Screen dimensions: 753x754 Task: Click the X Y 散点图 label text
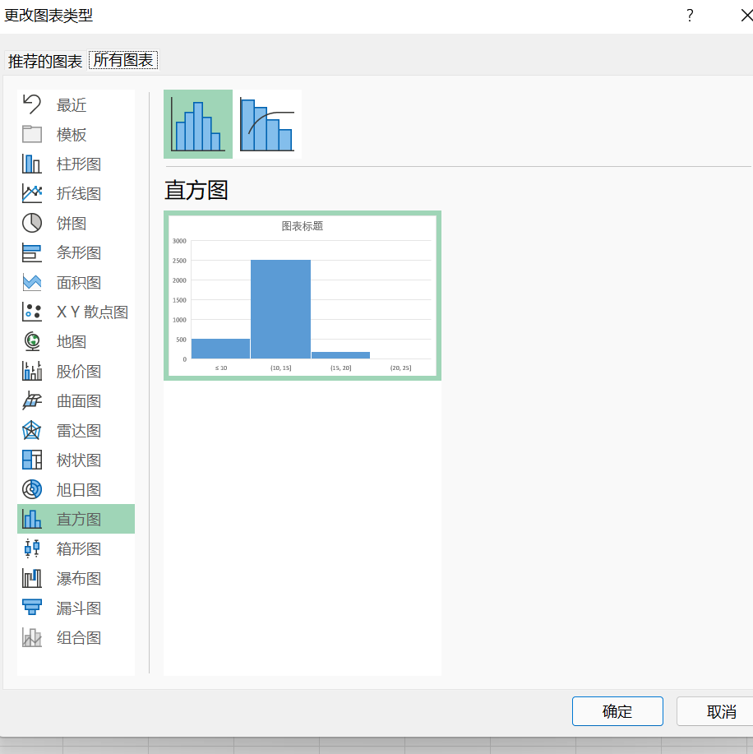92,312
